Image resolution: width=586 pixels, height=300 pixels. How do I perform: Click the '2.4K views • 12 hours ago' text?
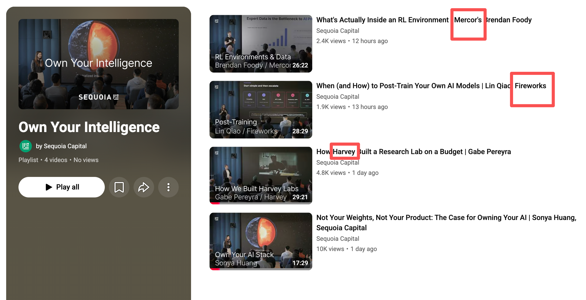[352, 41]
